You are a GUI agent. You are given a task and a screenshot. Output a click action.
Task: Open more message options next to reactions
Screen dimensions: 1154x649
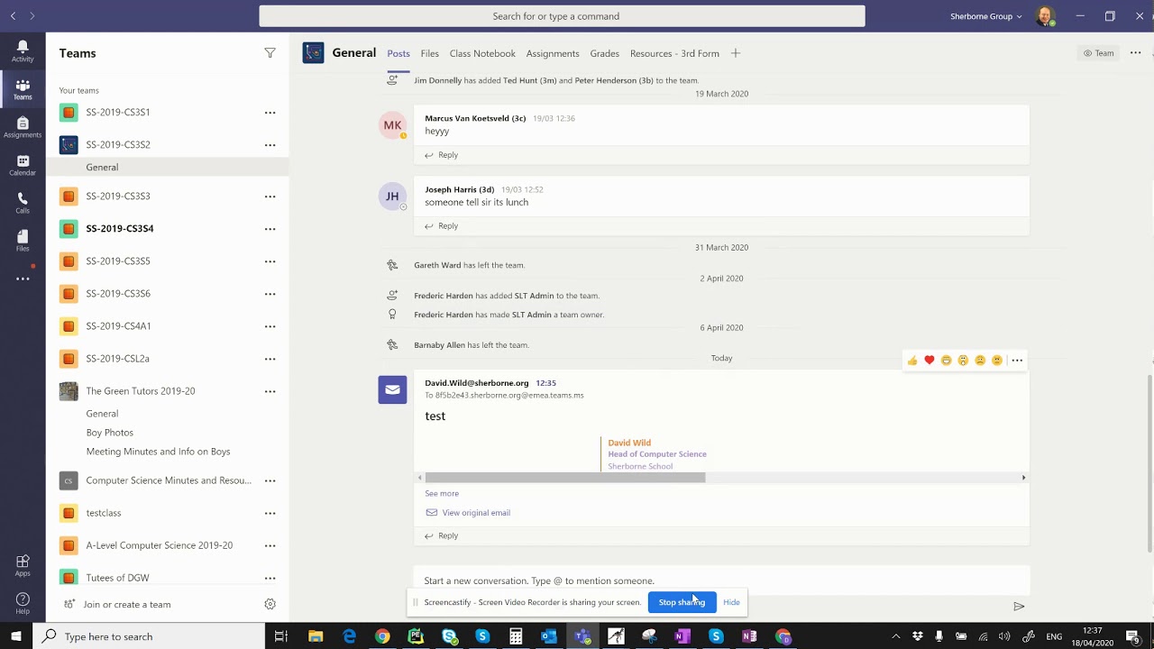click(1017, 361)
